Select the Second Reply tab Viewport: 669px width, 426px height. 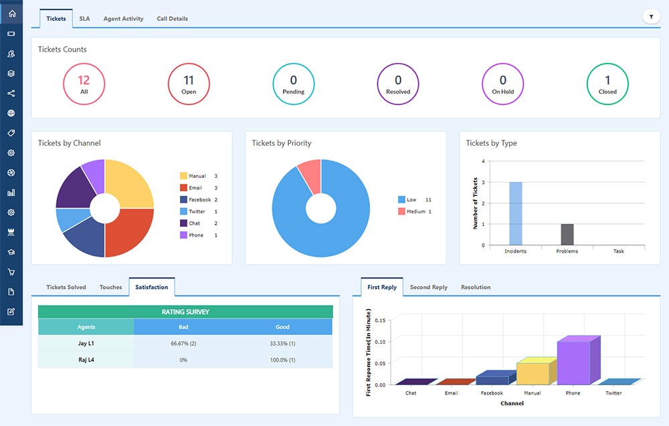(429, 288)
